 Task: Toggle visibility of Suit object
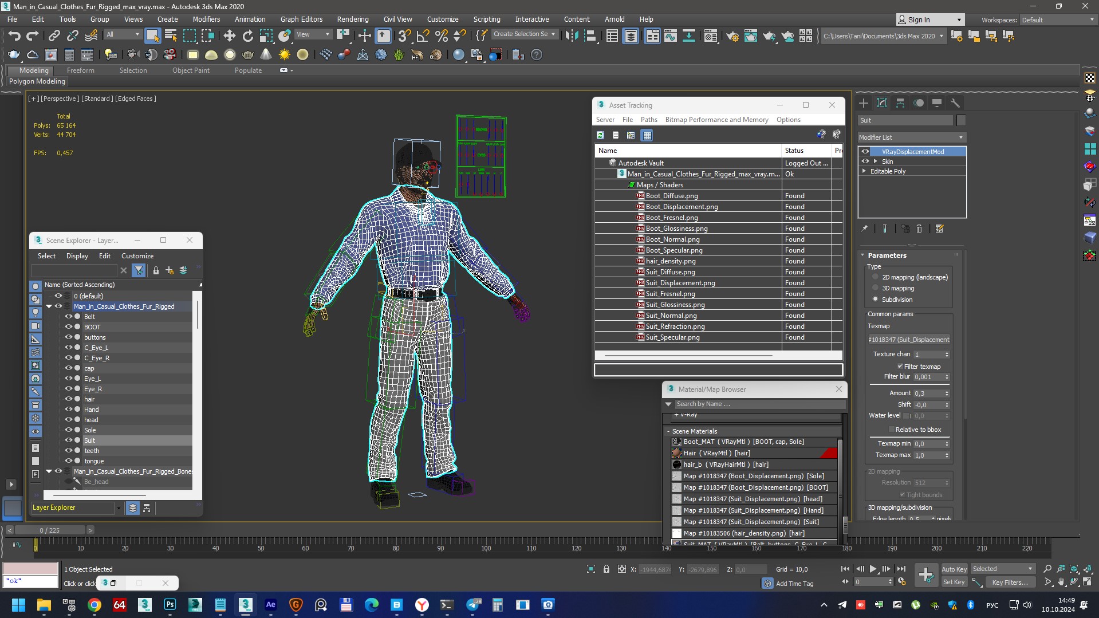tap(68, 440)
